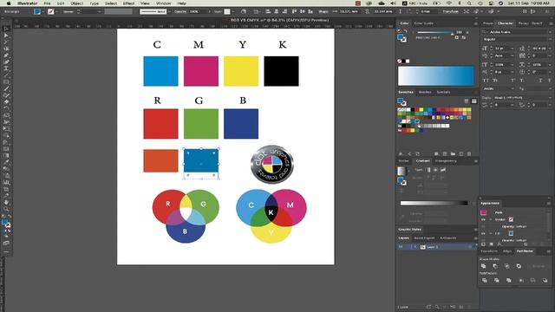Select the Direct Selection tool
This screenshot has width=555, height=312.
[x=6, y=36]
